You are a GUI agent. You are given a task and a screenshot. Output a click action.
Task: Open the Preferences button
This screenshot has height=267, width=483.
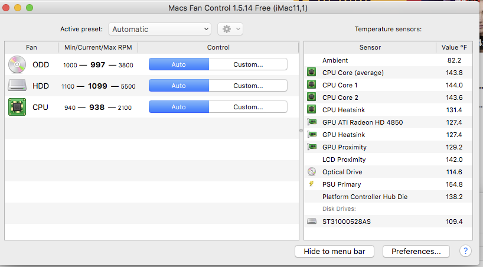point(416,251)
